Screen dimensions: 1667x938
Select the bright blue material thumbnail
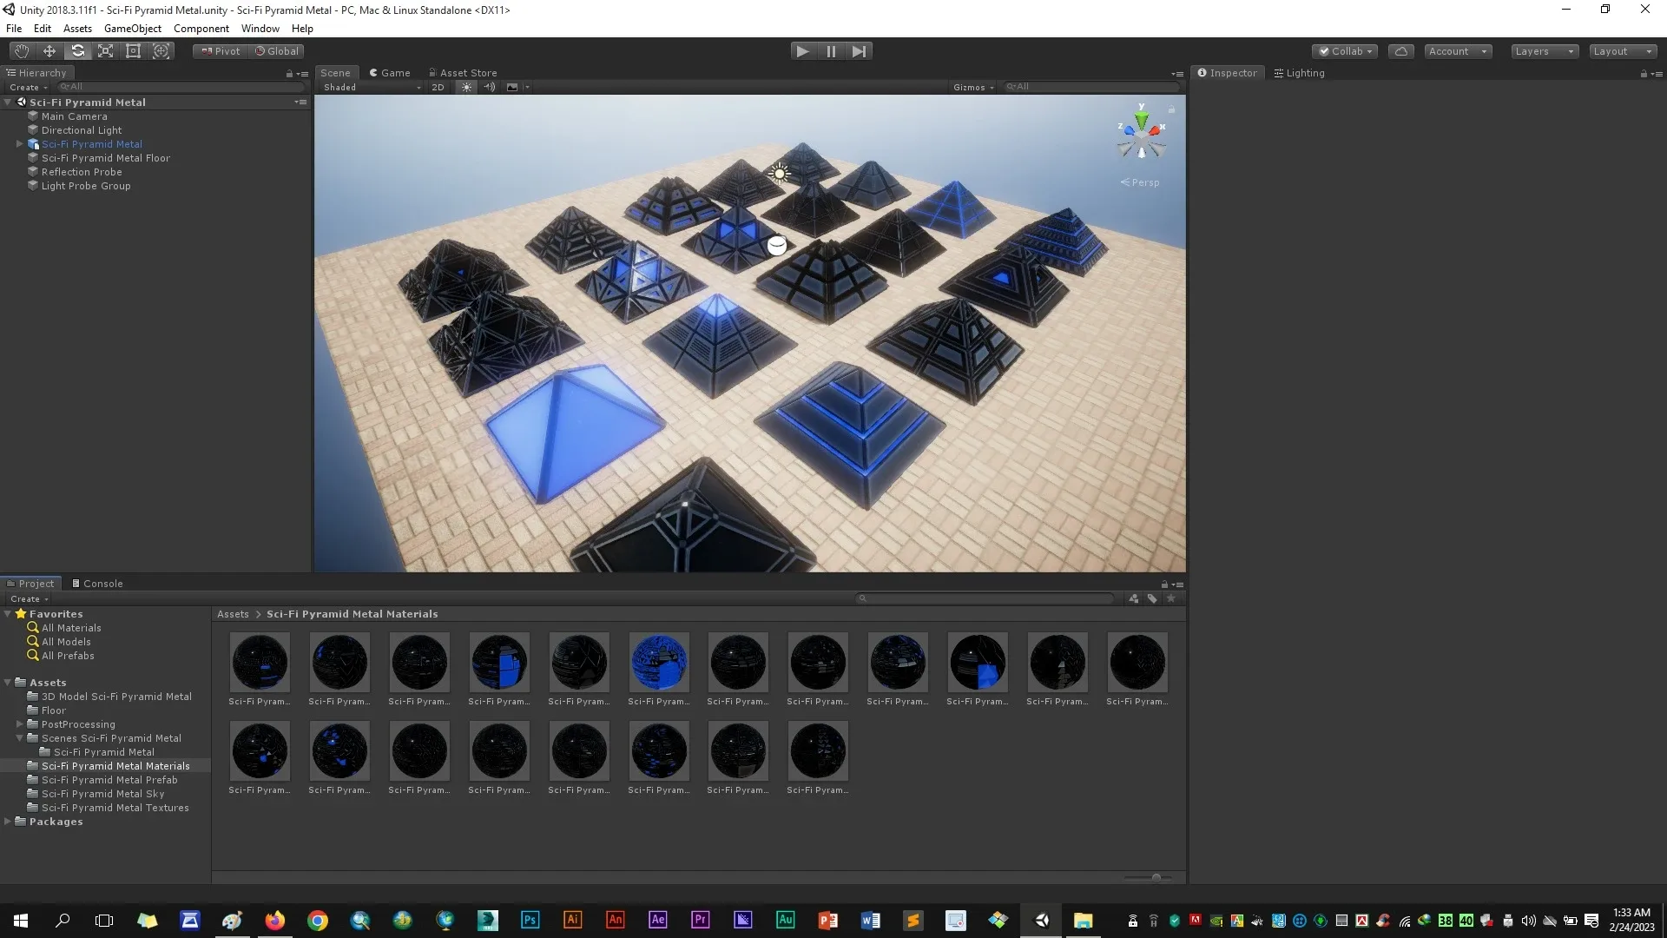point(658,663)
